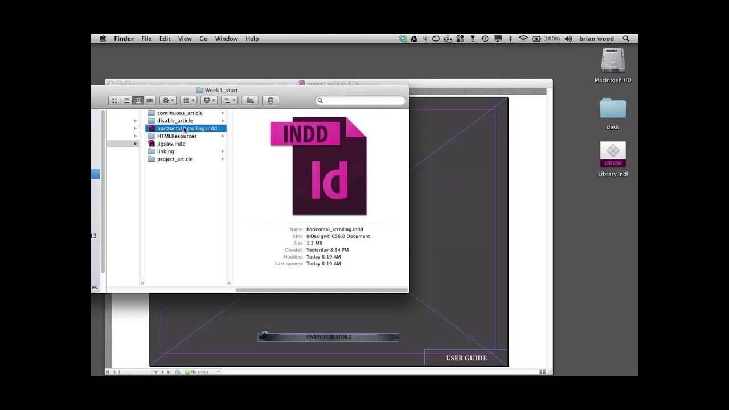Click the Finder window horizontal scrollbar

tap(321, 290)
